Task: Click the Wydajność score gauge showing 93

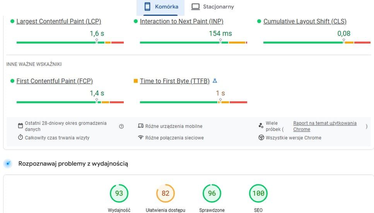Action: [119, 193]
